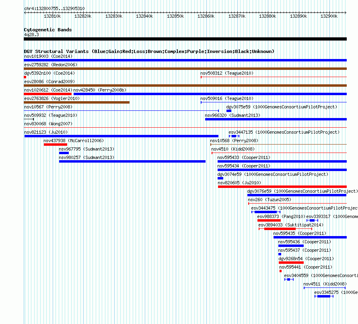The image size is (358, 324).
Task: Click the nsv595433 (Cooper2011) label
Action: 244,157
